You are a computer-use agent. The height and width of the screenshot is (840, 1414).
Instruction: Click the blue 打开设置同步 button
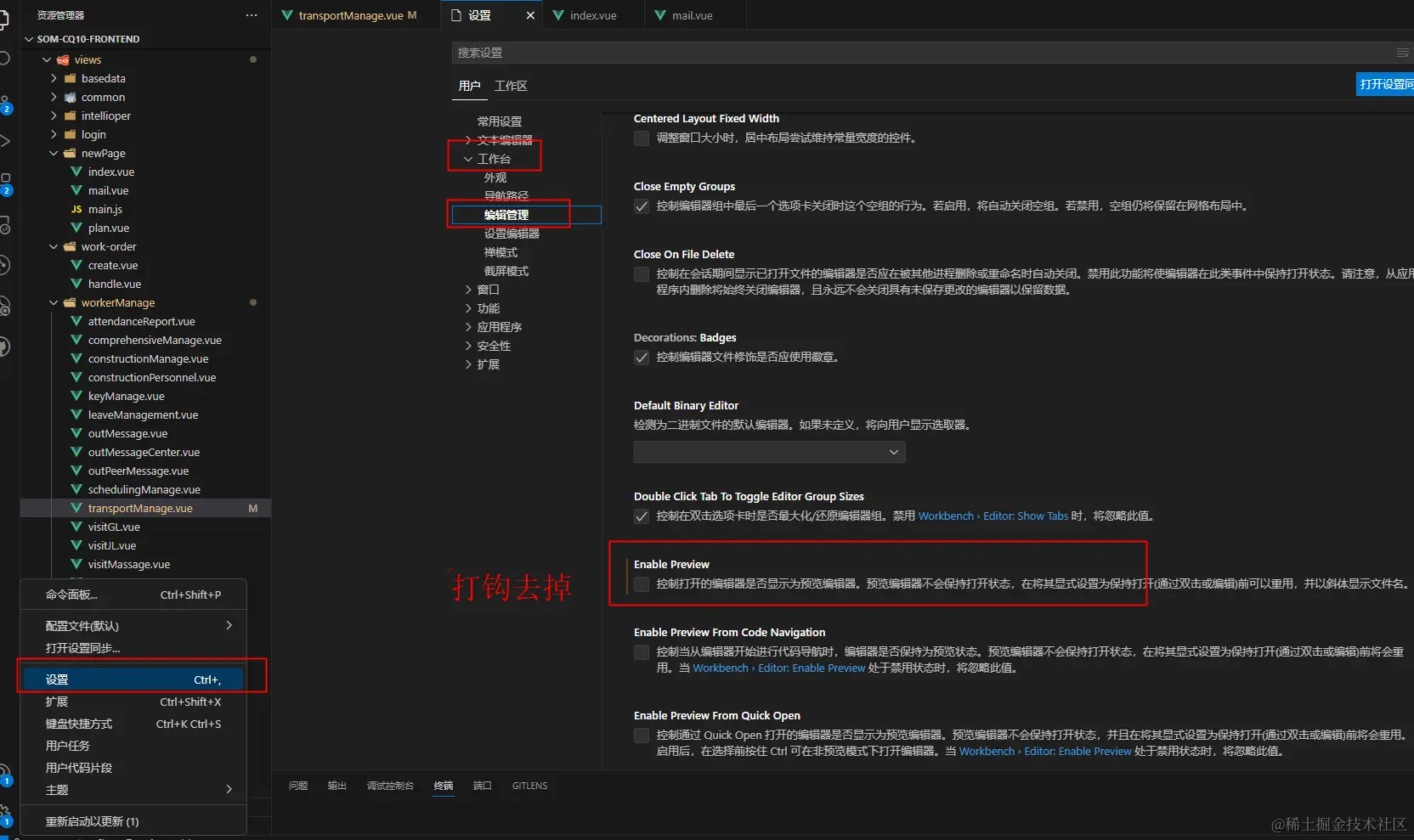tap(1385, 84)
